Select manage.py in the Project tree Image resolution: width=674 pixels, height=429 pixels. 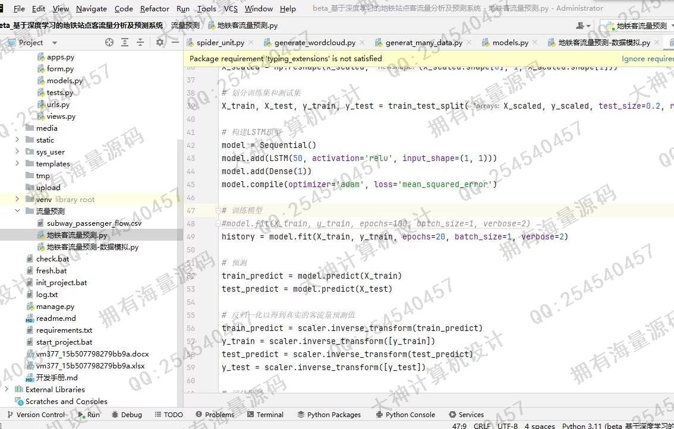(55, 307)
